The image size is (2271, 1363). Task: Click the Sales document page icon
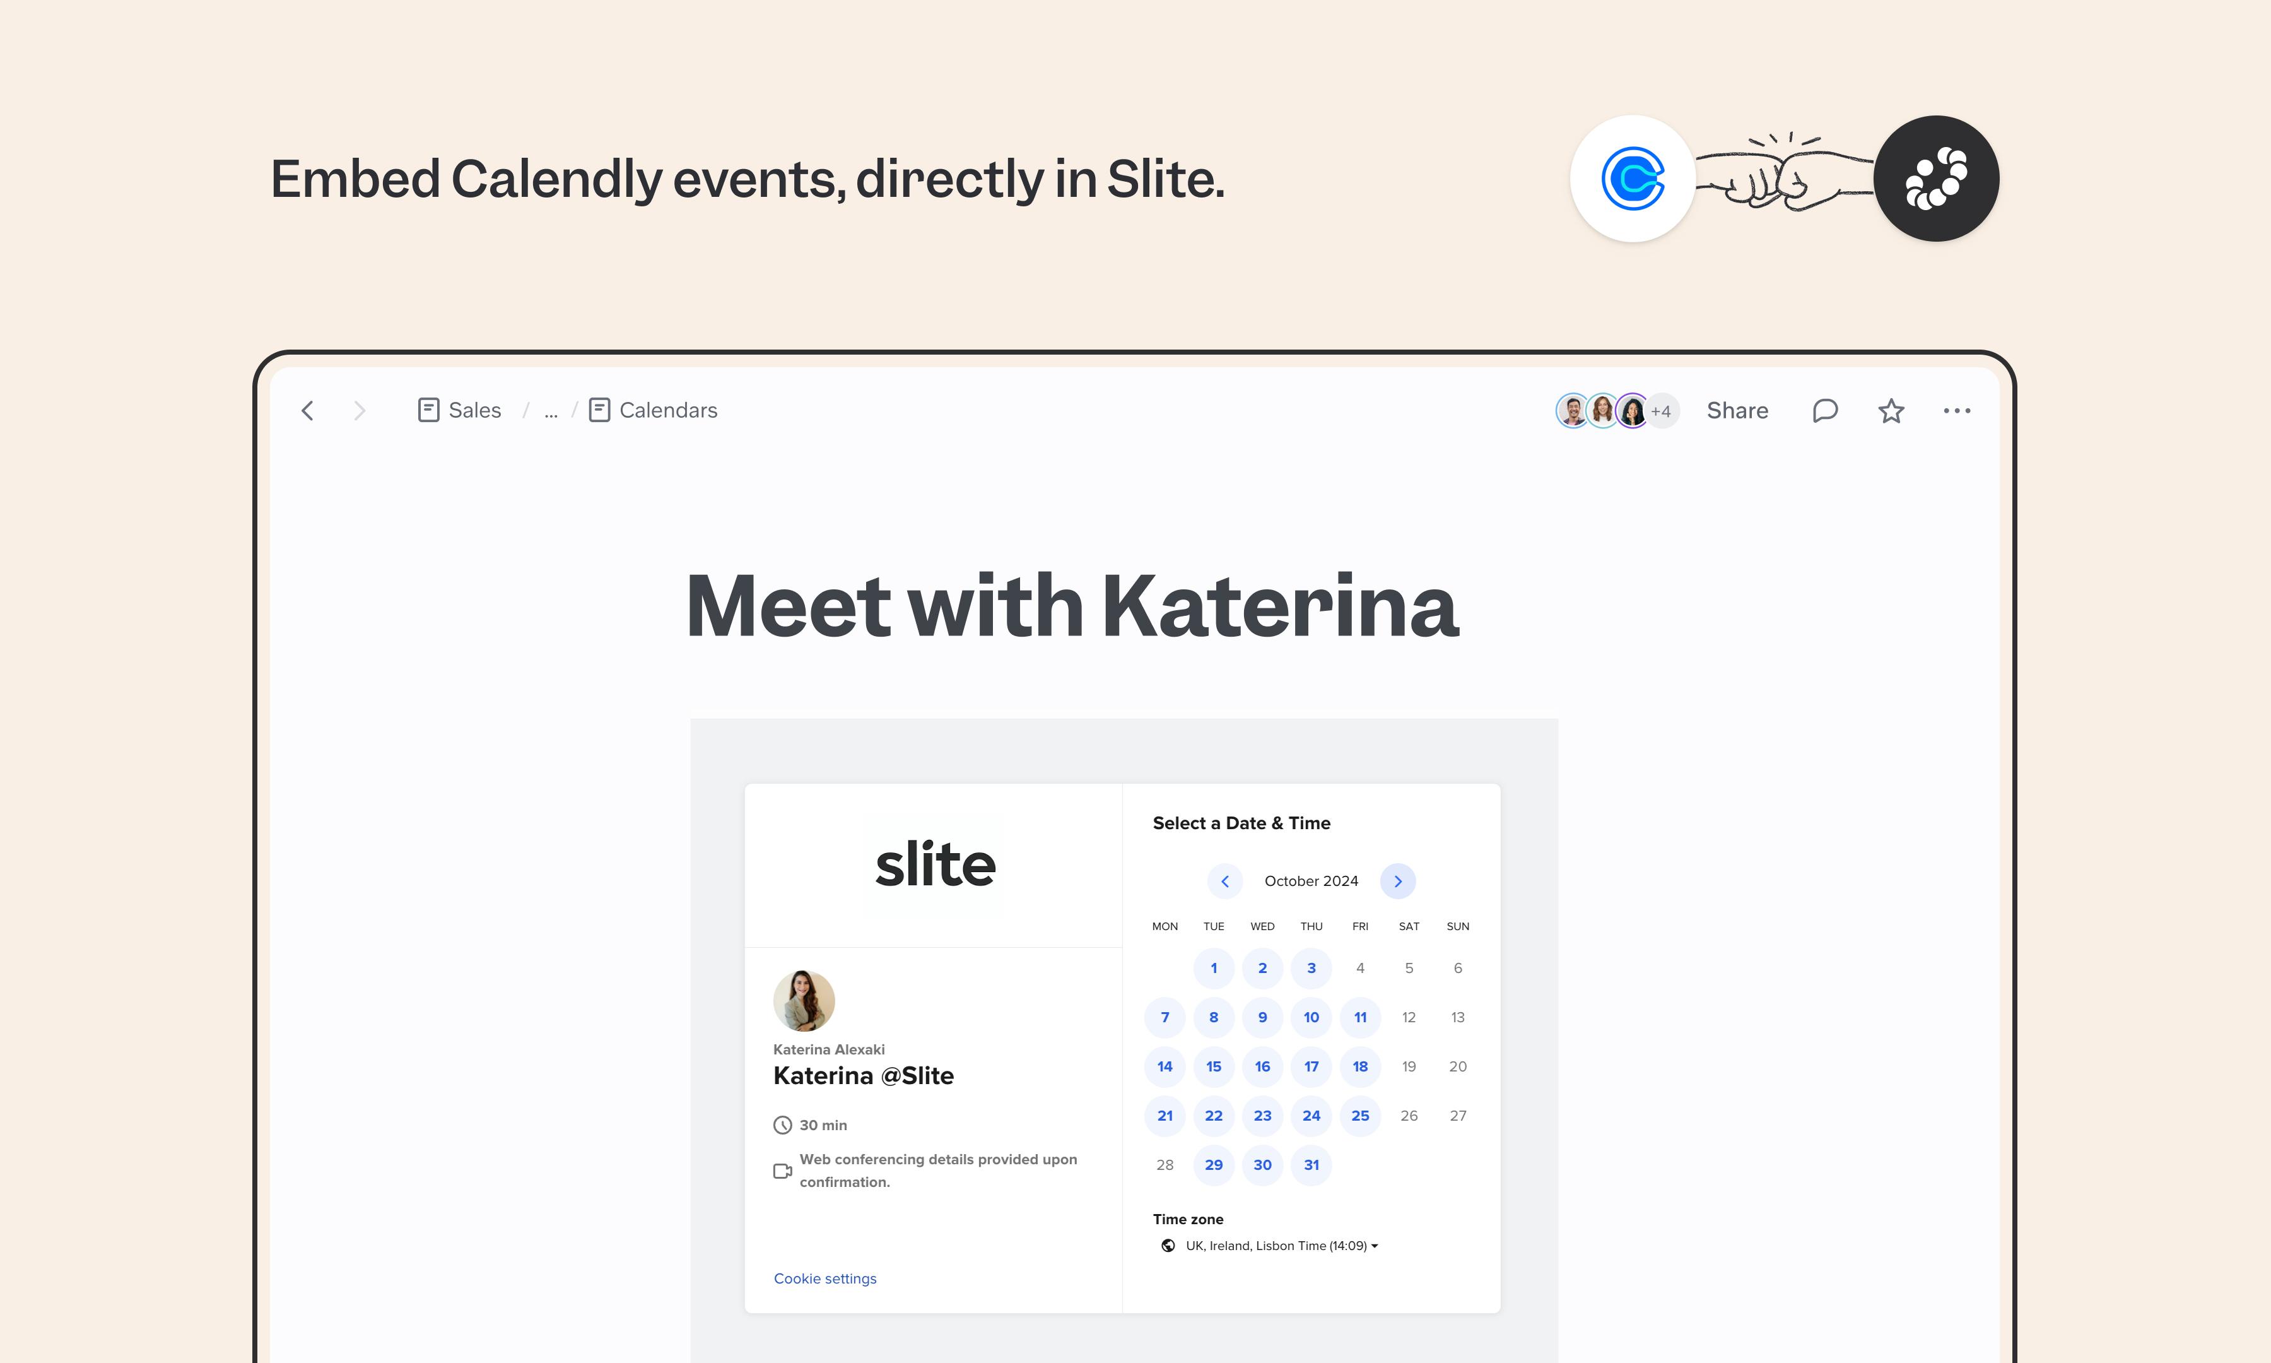pos(428,410)
